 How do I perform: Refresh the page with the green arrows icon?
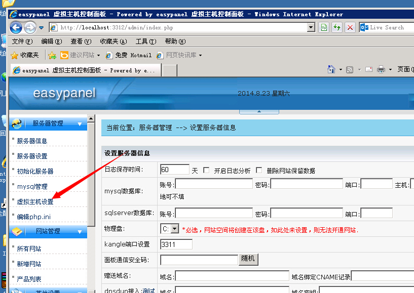point(337,27)
